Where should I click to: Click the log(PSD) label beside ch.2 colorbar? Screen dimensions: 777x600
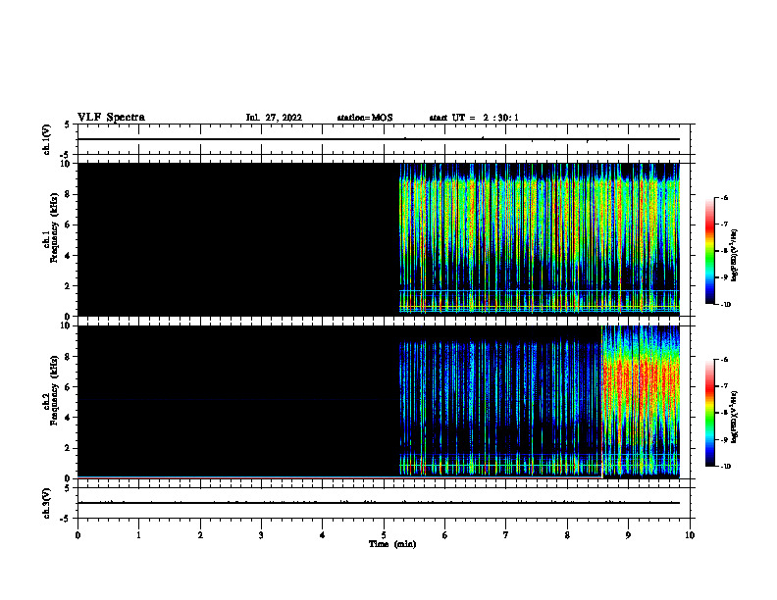coord(735,417)
